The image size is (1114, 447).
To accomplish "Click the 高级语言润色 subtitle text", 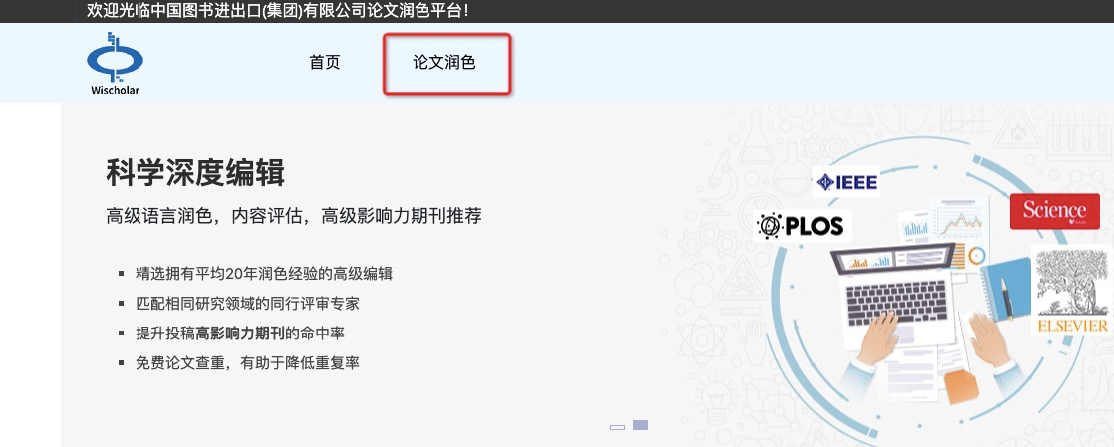I will coord(294,217).
